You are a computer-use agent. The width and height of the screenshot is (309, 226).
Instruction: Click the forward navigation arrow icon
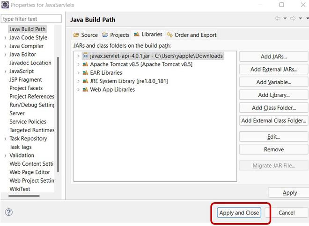[x=293, y=18]
